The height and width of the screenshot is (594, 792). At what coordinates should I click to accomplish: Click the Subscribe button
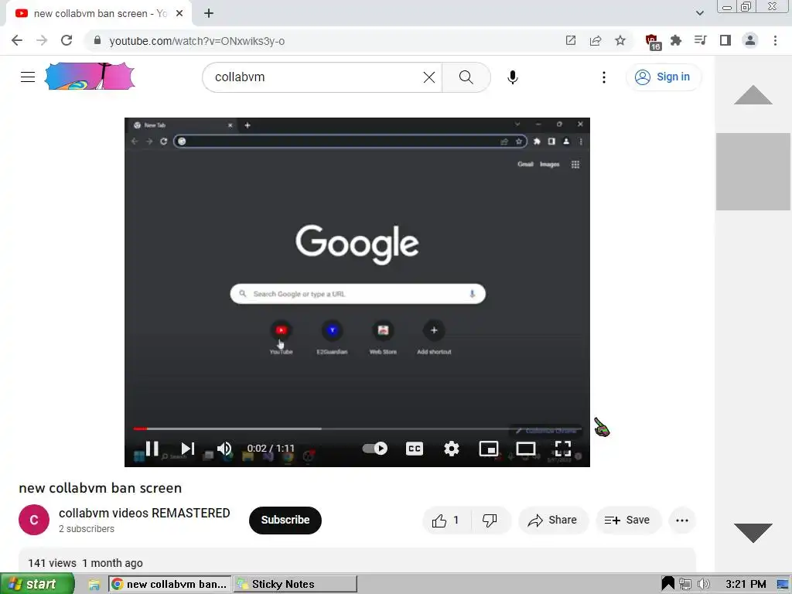(285, 520)
